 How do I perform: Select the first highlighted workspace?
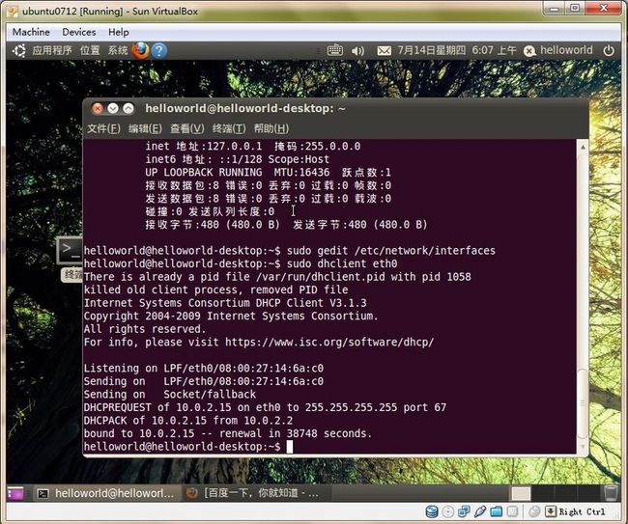coord(521,493)
